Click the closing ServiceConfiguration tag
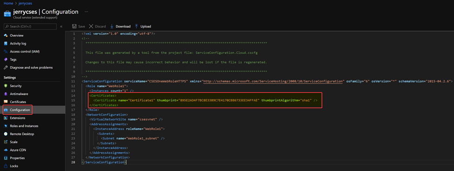This screenshot has height=171, width=454. [104, 162]
